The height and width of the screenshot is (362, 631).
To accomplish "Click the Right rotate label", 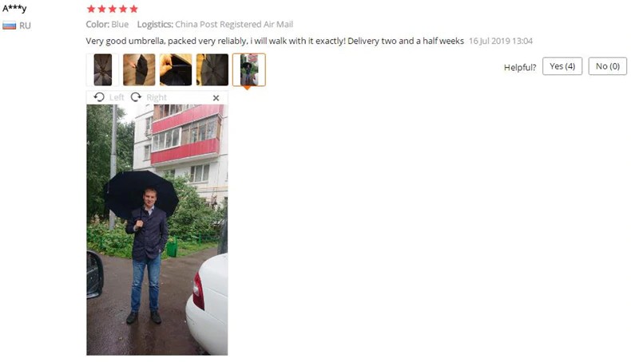I will click(x=157, y=97).
